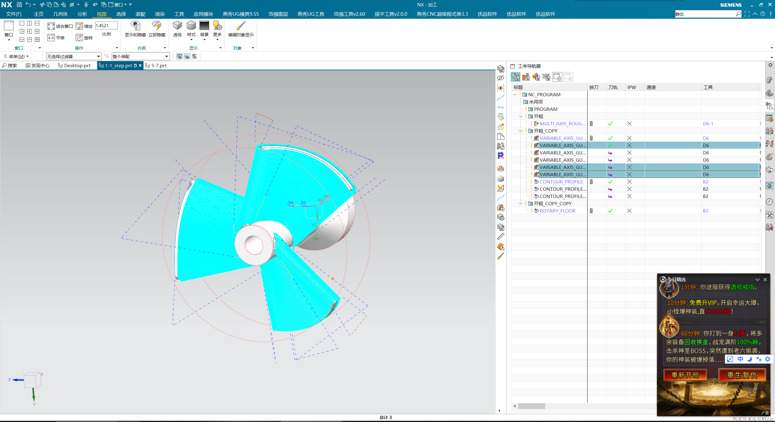Click the Cut scissors icon
The width and height of the screenshot is (775, 422).
point(42,5)
